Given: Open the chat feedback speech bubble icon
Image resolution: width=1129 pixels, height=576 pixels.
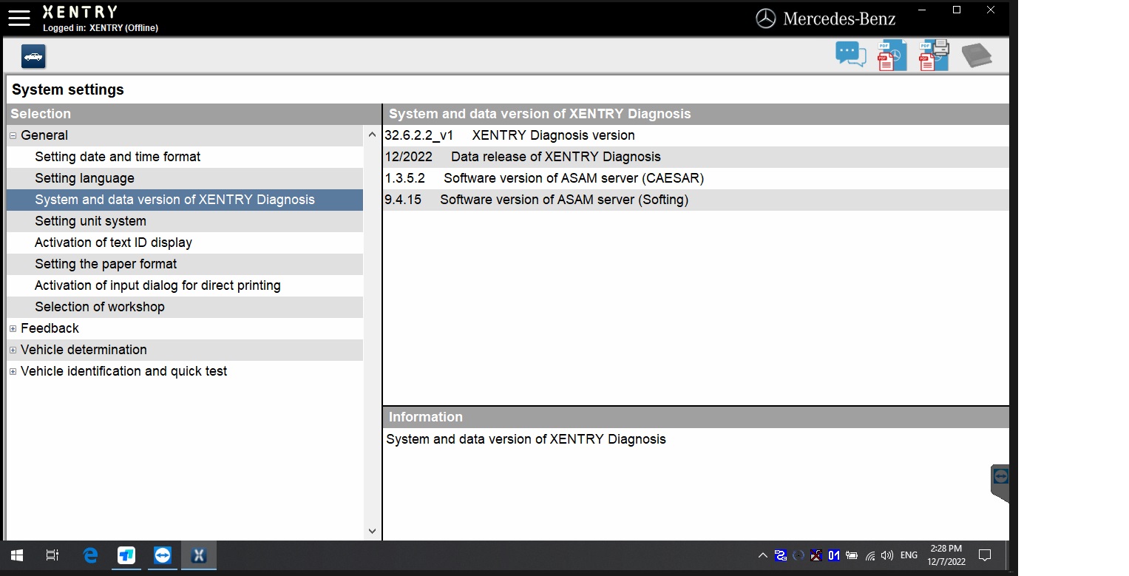Looking at the screenshot, I should 850,55.
